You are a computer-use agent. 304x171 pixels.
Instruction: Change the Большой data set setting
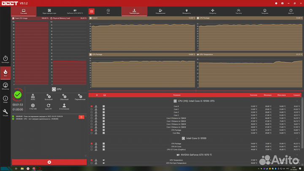(49, 97)
